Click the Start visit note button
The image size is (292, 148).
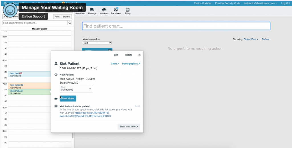coord(129,127)
